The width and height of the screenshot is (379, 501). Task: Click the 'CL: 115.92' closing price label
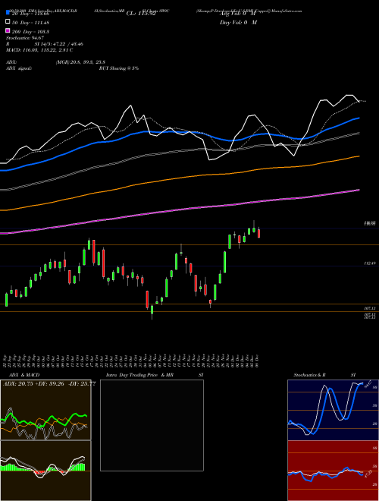pos(141,14)
